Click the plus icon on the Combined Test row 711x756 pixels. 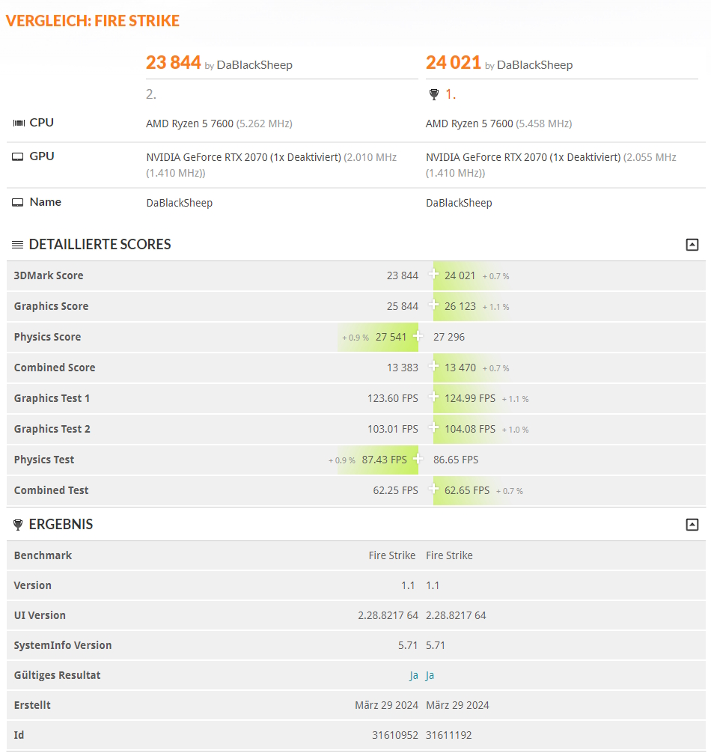coord(433,490)
